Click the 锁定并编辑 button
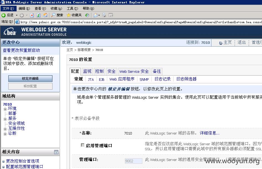The image size is (262, 169). click(30, 79)
